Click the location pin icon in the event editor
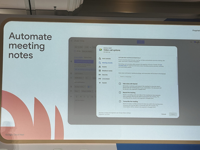This screenshot has width=200, height=150. tap(71, 73)
